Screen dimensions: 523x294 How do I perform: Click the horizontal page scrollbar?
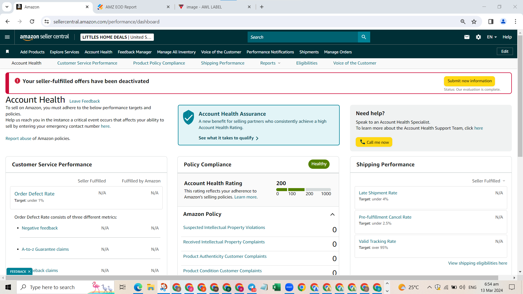(x=252, y=278)
